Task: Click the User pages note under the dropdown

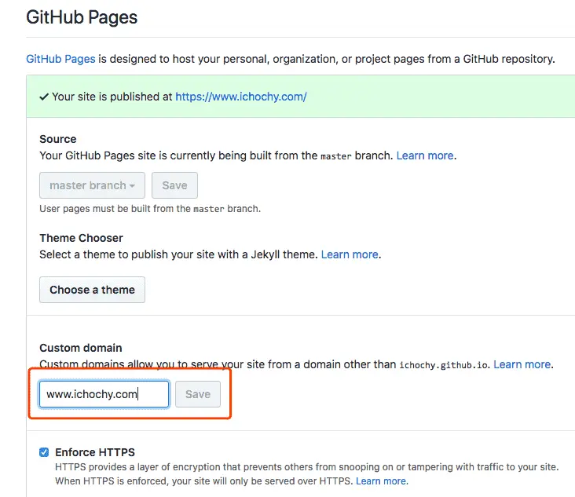Action: pyautogui.click(x=149, y=209)
